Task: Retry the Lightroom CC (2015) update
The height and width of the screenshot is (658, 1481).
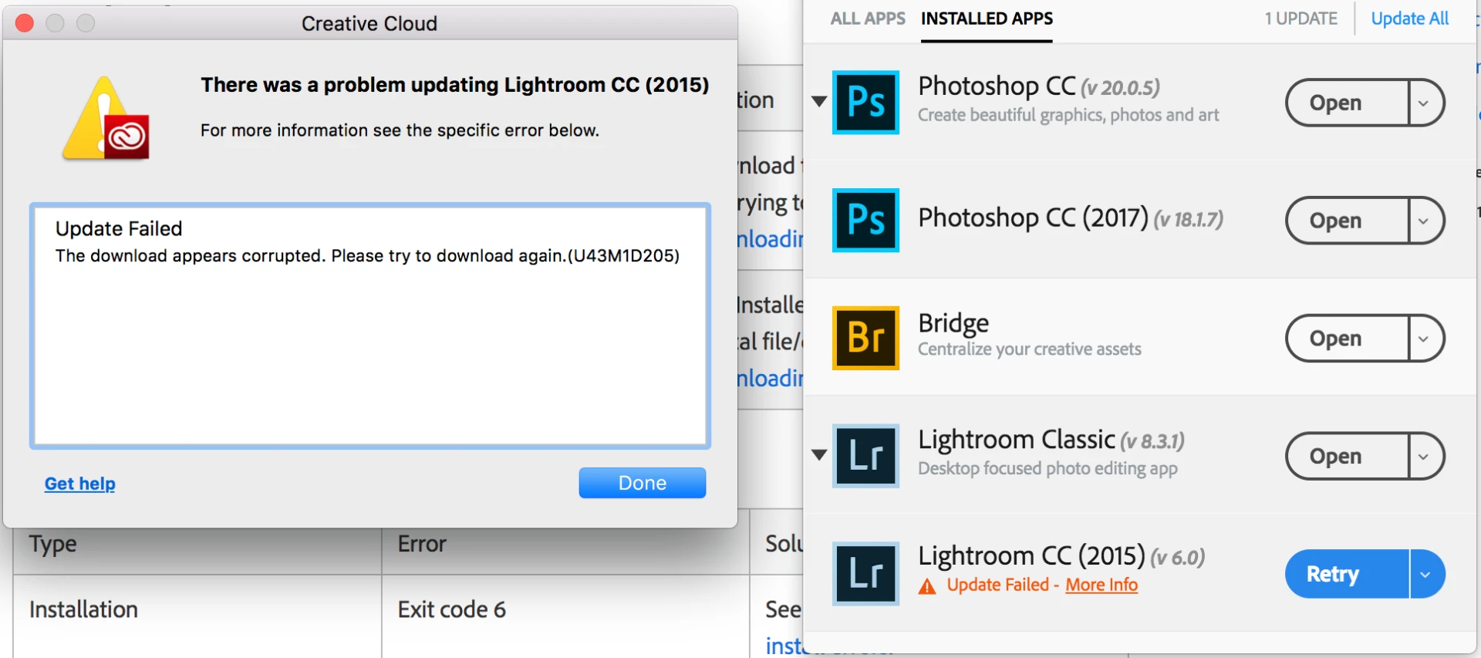Action: click(x=1346, y=574)
